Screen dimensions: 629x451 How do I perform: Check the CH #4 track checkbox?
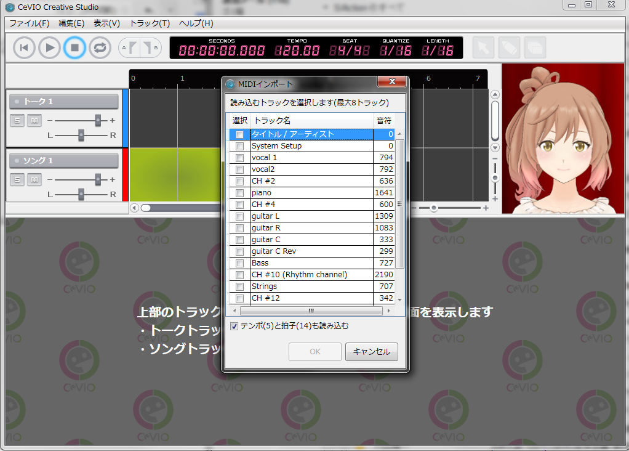239,205
